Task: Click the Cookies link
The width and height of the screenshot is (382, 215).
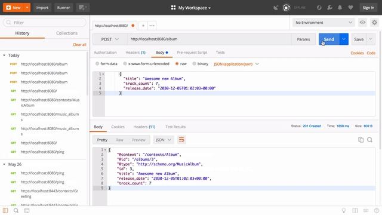Action: pyautogui.click(x=357, y=53)
